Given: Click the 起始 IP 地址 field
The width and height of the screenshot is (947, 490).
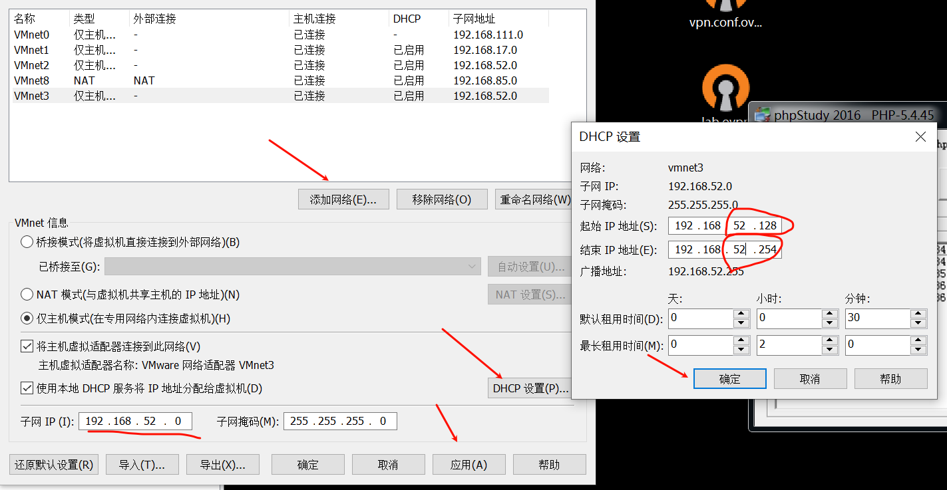Looking at the screenshot, I should click(x=725, y=225).
